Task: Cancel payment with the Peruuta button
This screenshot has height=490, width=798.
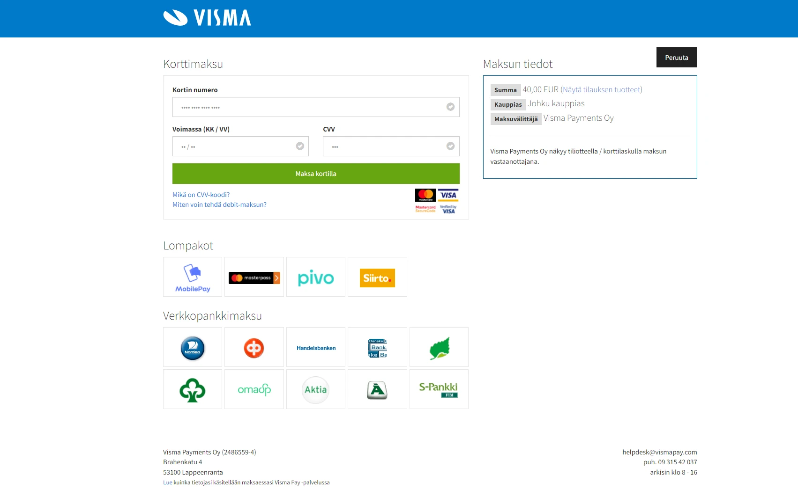Action: pyautogui.click(x=677, y=58)
